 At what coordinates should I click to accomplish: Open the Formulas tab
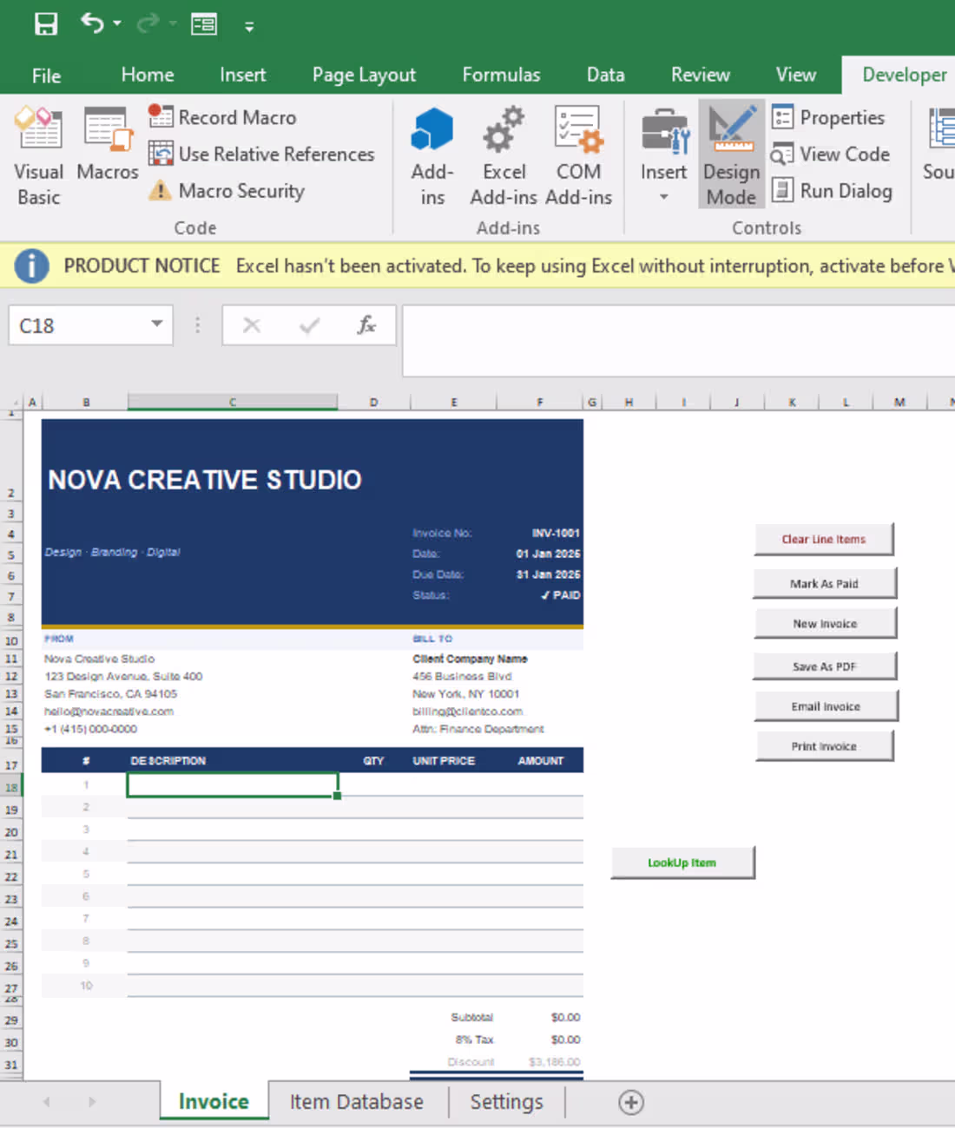click(x=501, y=75)
